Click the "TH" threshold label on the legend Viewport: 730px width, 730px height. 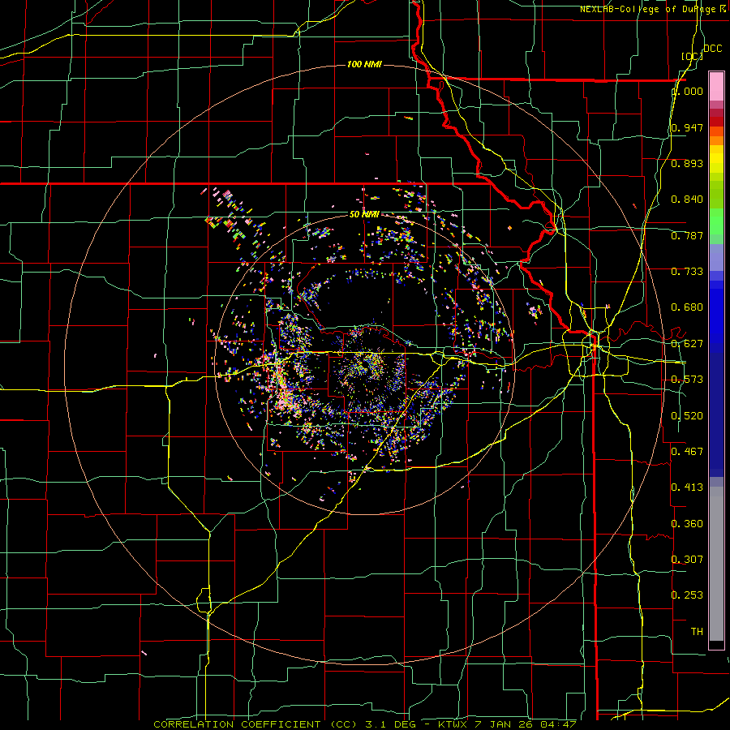tap(697, 632)
